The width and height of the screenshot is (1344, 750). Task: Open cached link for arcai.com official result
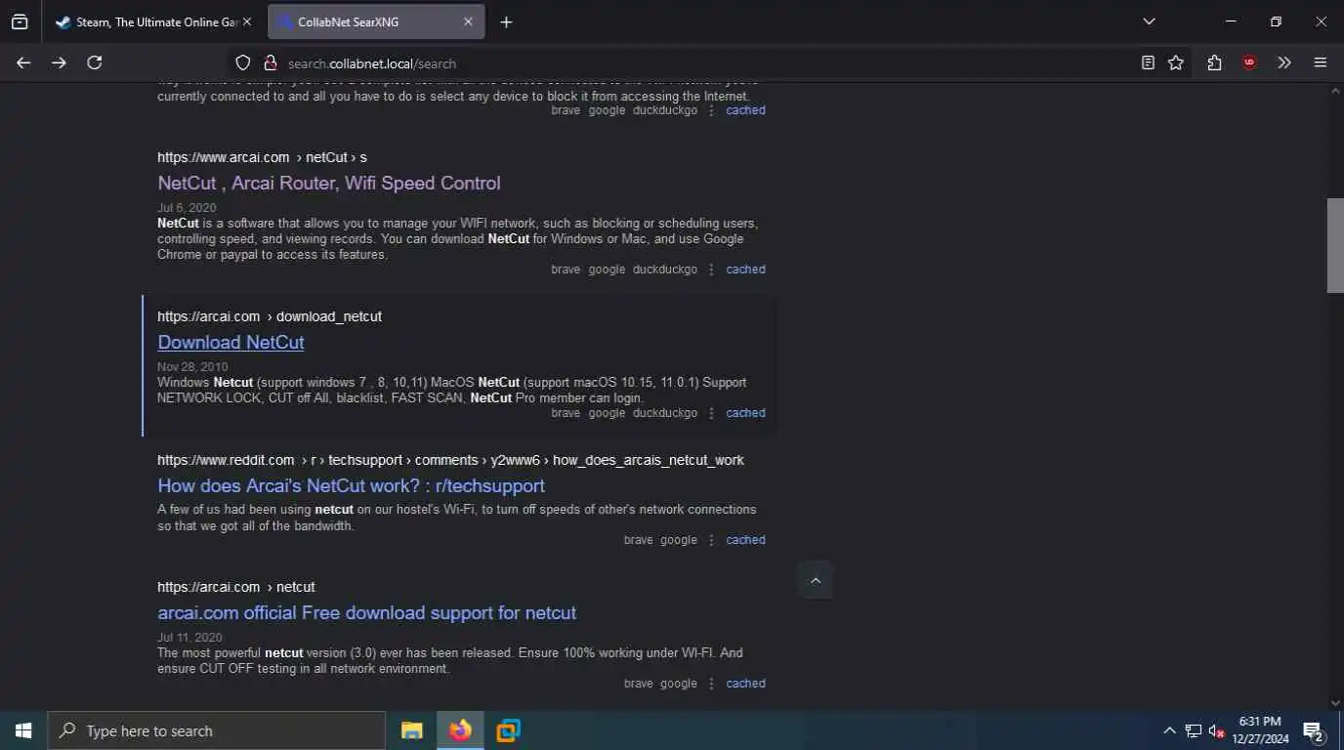coord(745,684)
